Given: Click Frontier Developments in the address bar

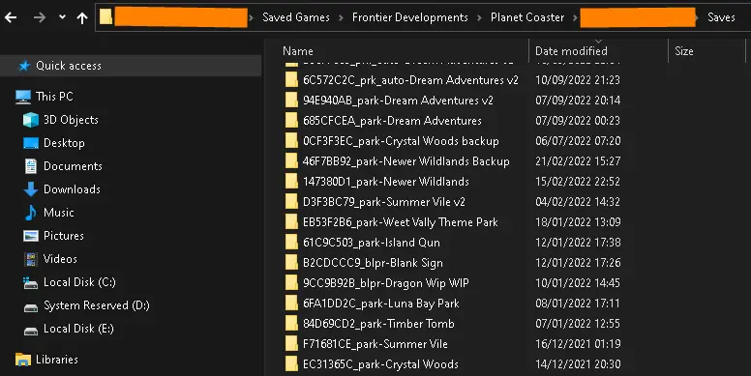Looking at the screenshot, I should (410, 17).
